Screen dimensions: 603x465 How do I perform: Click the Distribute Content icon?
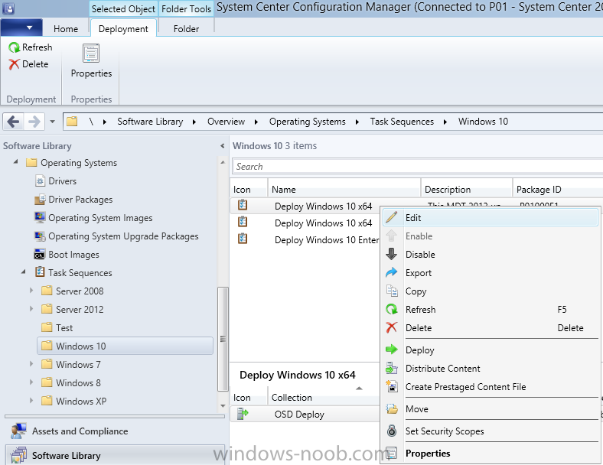point(392,368)
